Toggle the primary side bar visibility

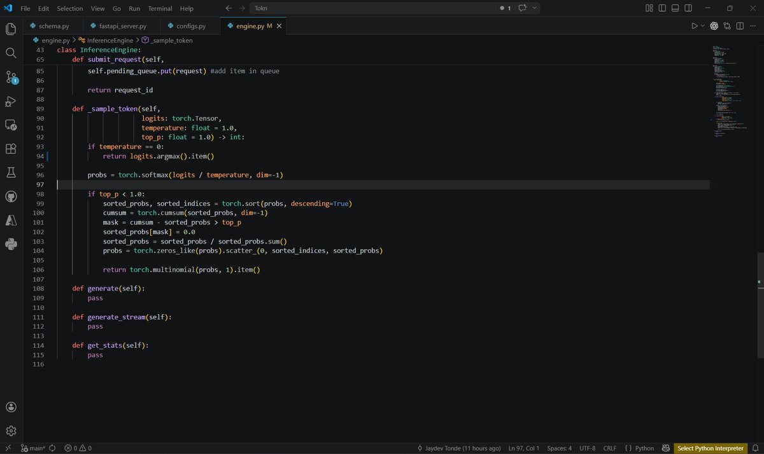[x=663, y=8]
